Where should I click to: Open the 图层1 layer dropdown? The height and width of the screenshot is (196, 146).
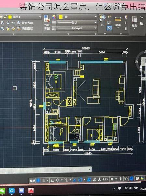pos(25,17)
